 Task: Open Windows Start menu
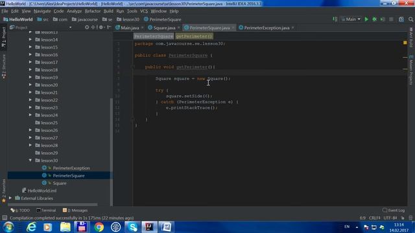click(8, 227)
